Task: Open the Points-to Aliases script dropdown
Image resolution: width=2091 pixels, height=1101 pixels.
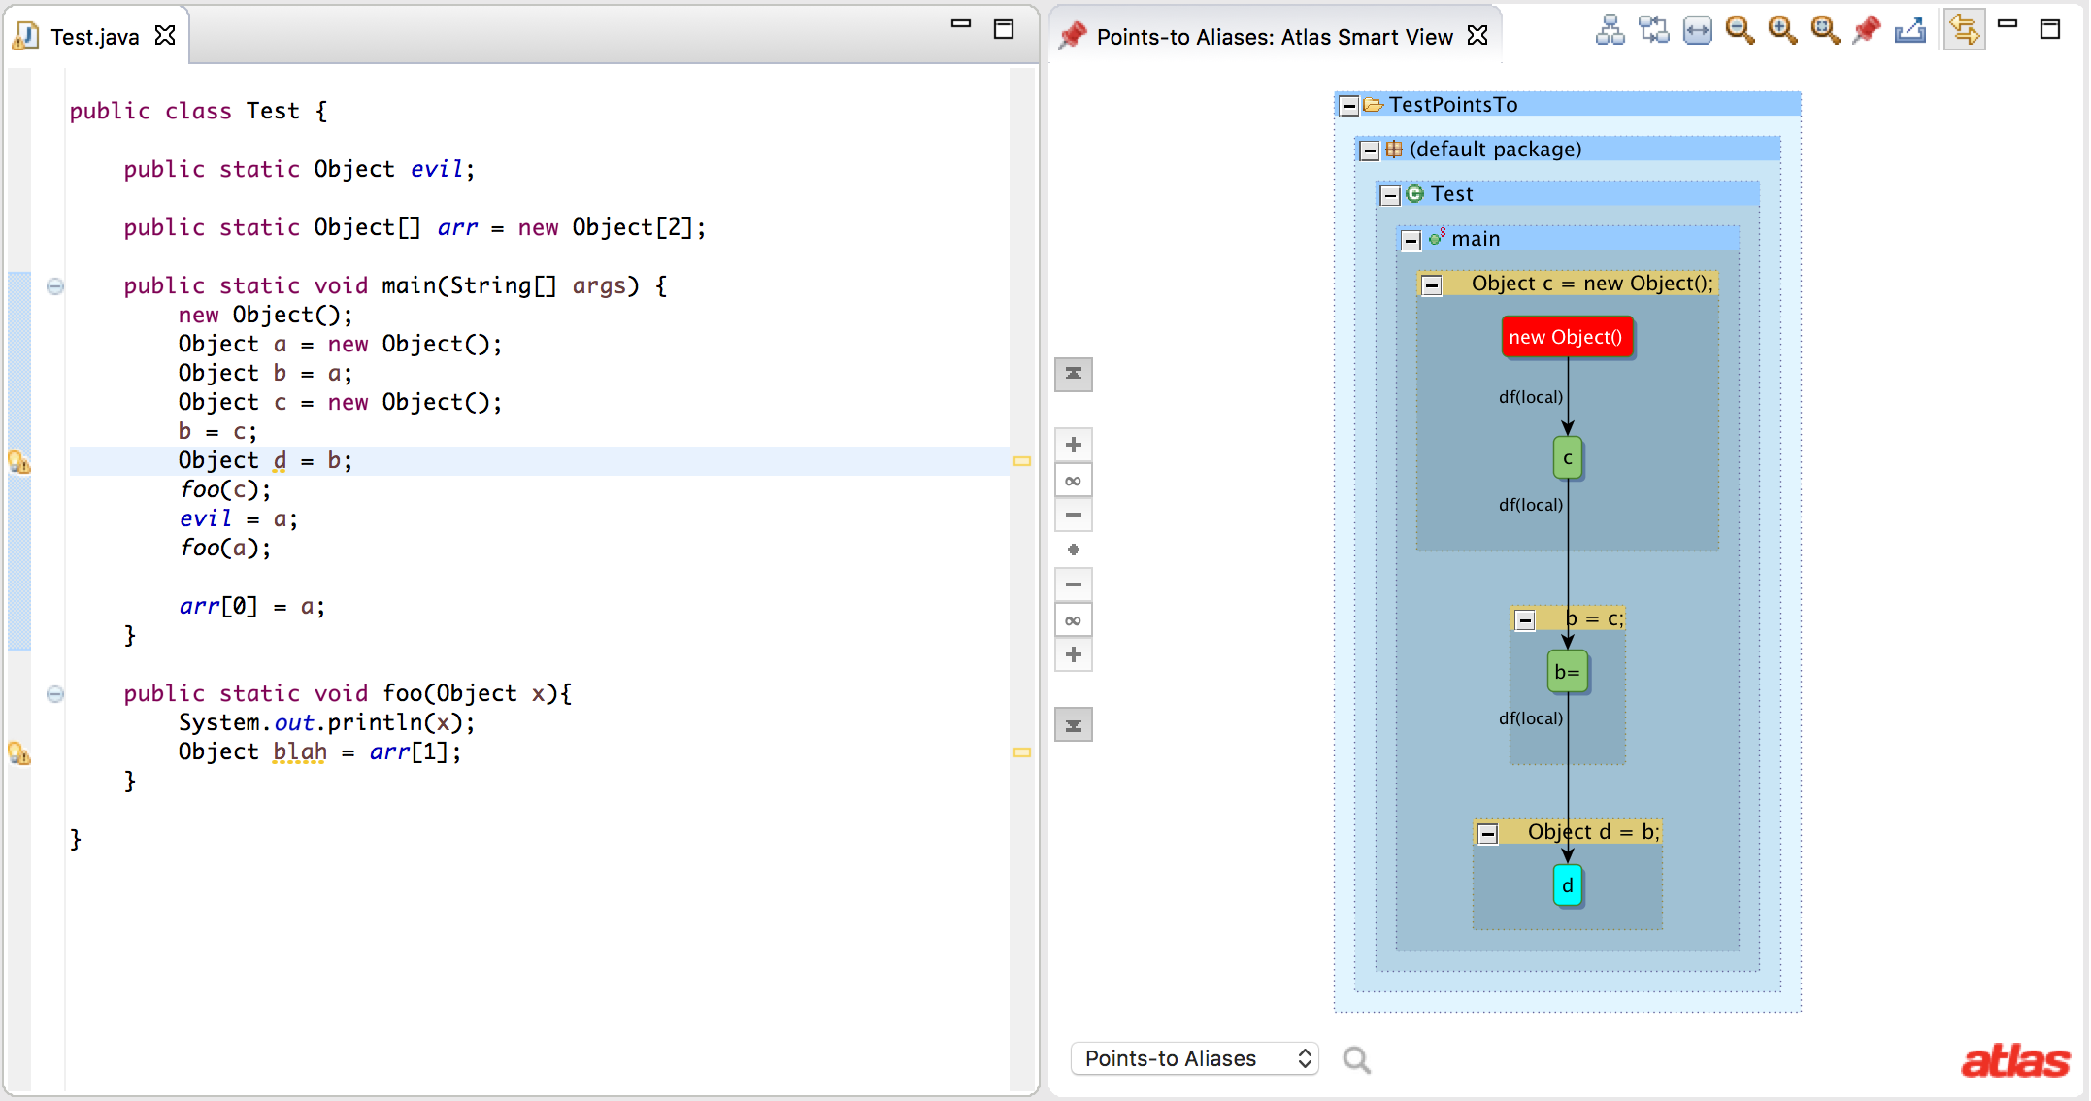Action: pyautogui.click(x=1194, y=1058)
